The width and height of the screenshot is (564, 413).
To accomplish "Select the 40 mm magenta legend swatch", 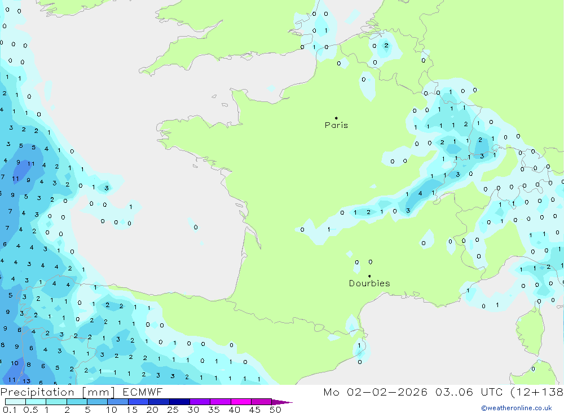I will point(241,402).
